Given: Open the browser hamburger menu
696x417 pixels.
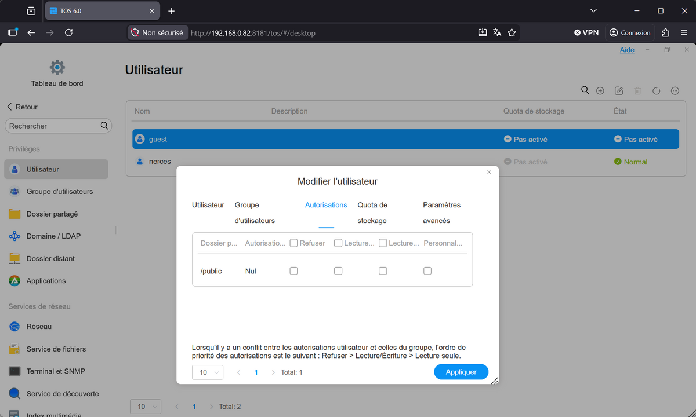Looking at the screenshot, I should pos(683,33).
